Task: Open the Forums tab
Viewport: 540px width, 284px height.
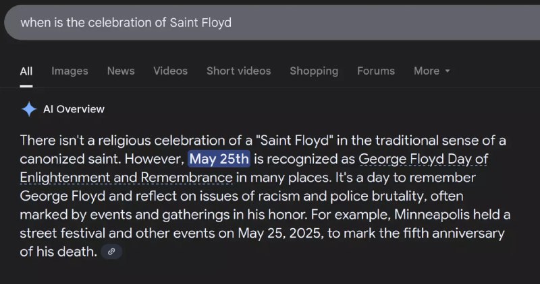Action: tap(376, 71)
